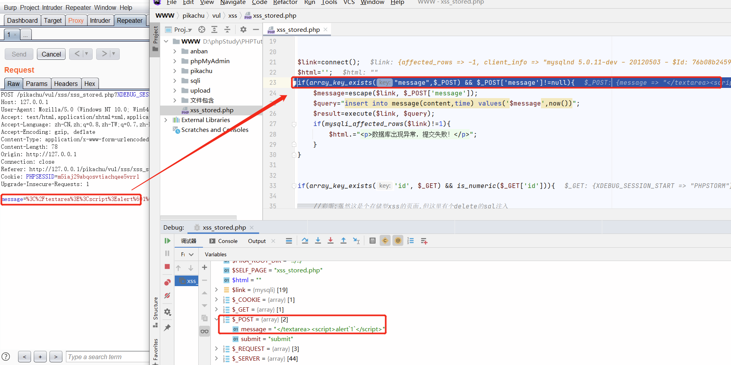This screenshot has height=365, width=731.
Task: Toggle the '@' debugger option
Action: (x=398, y=241)
